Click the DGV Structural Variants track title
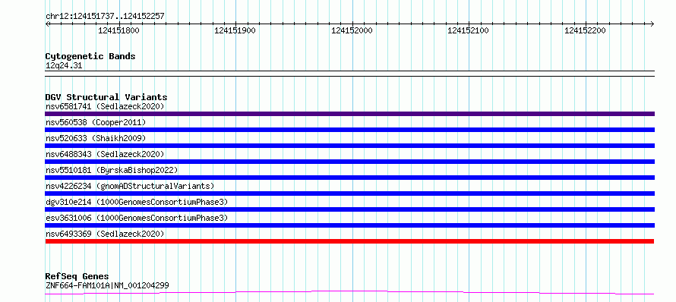Viewport: 676px width, 302px height. [106, 97]
